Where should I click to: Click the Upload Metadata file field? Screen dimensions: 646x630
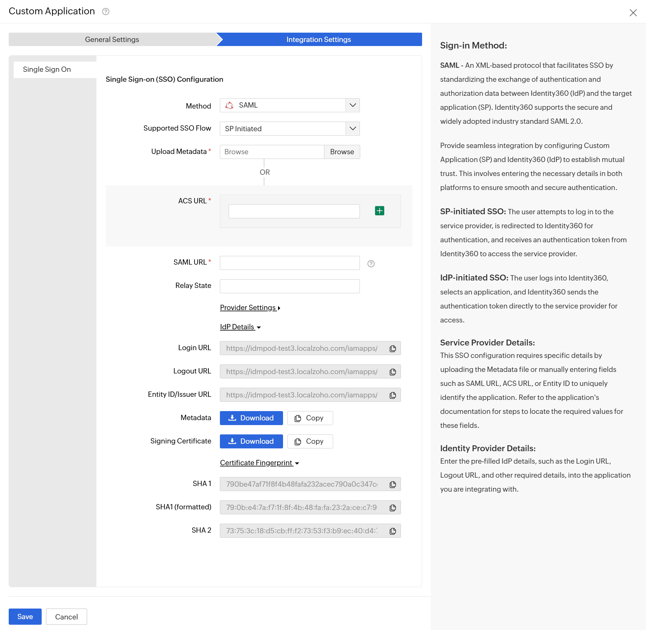click(272, 151)
